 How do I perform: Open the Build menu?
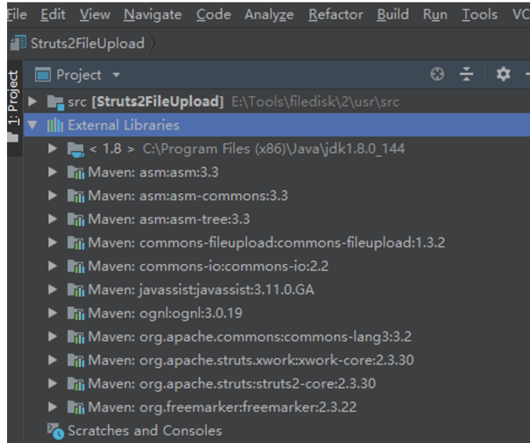click(393, 15)
